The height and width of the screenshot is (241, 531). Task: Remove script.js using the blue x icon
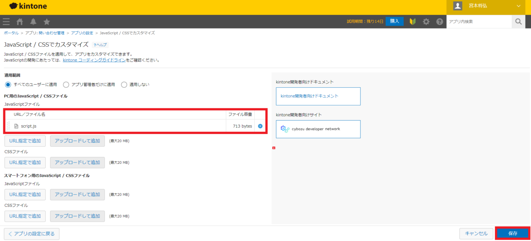click(260, 126)
